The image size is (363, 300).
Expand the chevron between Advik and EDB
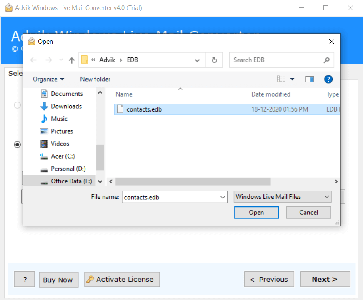(121, 60)
